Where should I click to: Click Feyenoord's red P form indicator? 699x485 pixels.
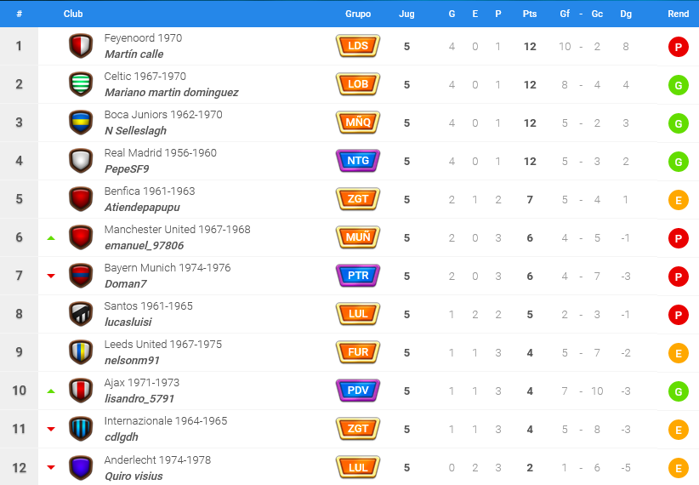tap(678, 47)
